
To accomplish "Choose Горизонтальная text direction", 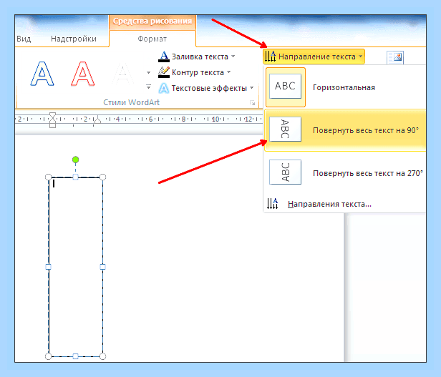I will (346, 87).
